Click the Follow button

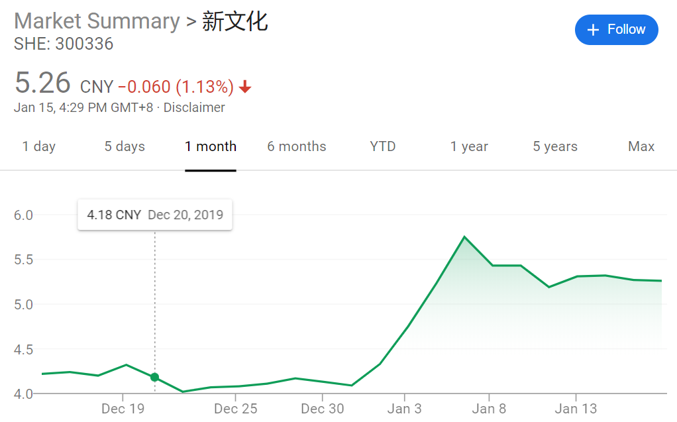pos(616,30)
